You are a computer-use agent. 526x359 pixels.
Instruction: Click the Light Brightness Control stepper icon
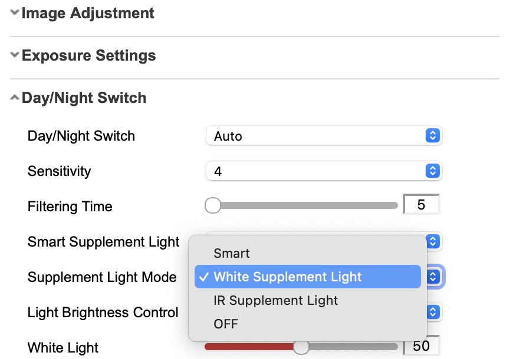point(432,312)
